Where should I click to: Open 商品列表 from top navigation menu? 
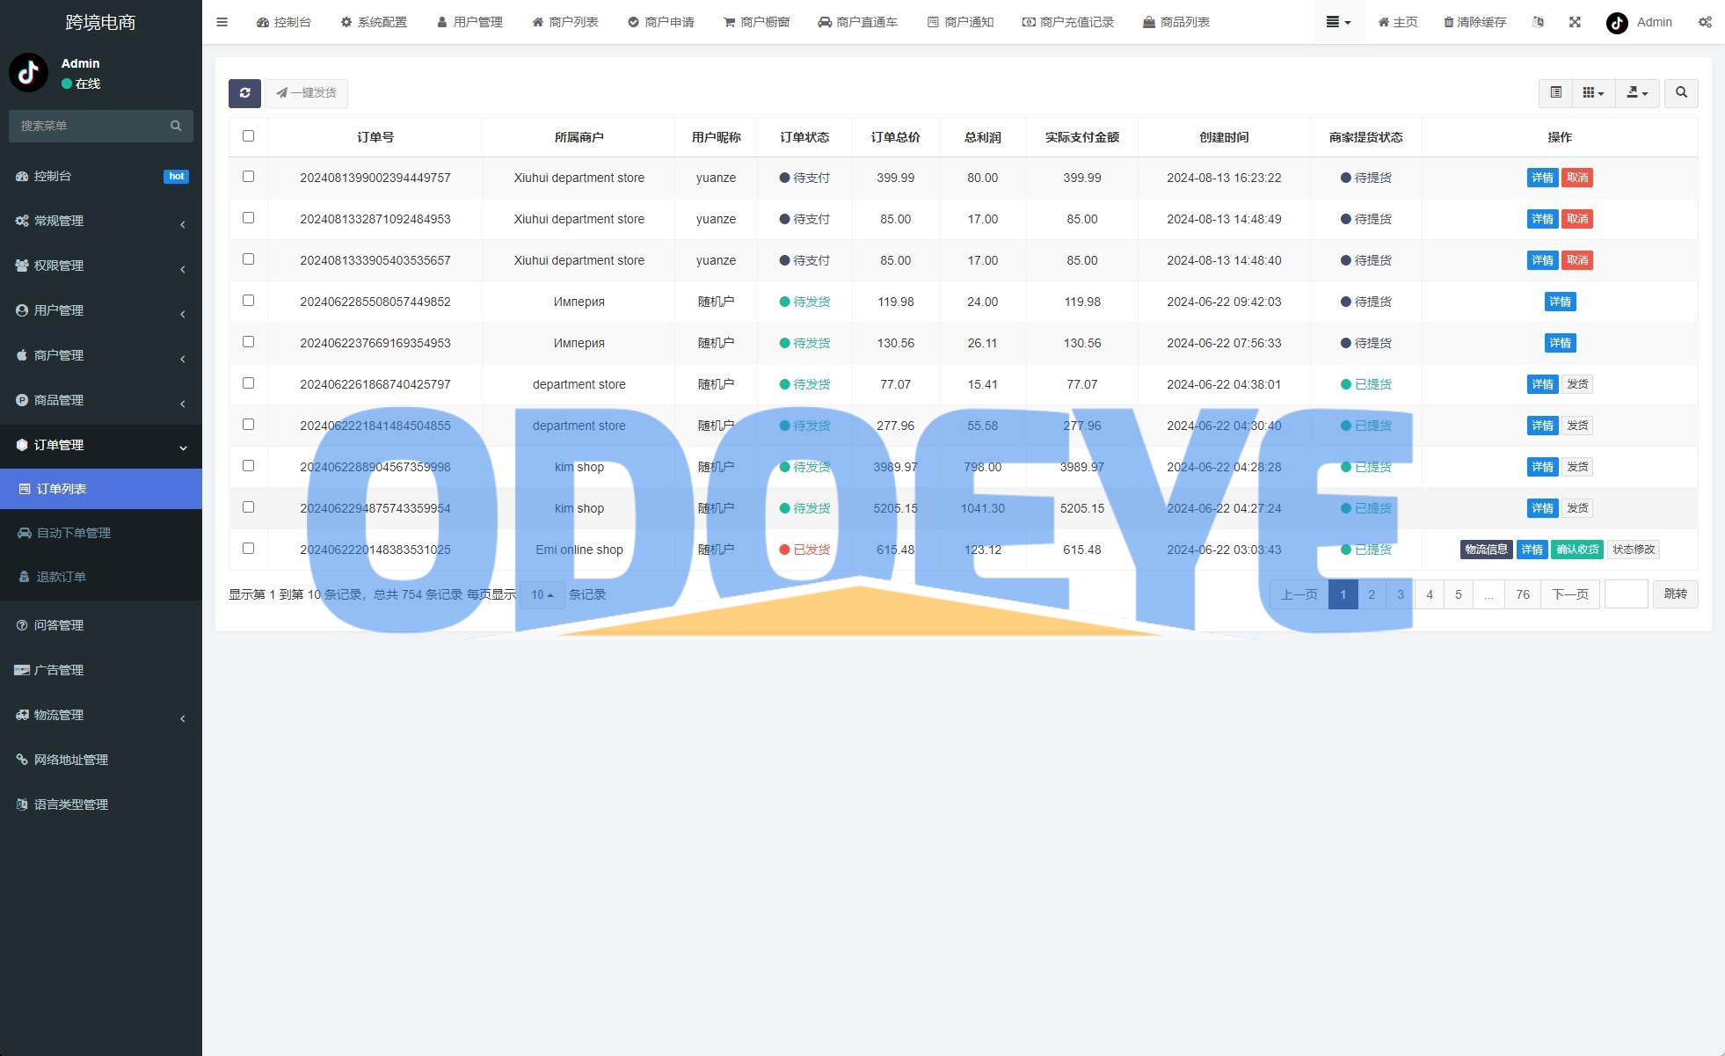[x=1178, y=21]
